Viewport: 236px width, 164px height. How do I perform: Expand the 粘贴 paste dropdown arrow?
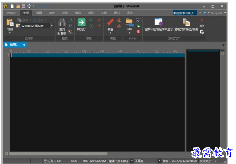click(10, 33)
